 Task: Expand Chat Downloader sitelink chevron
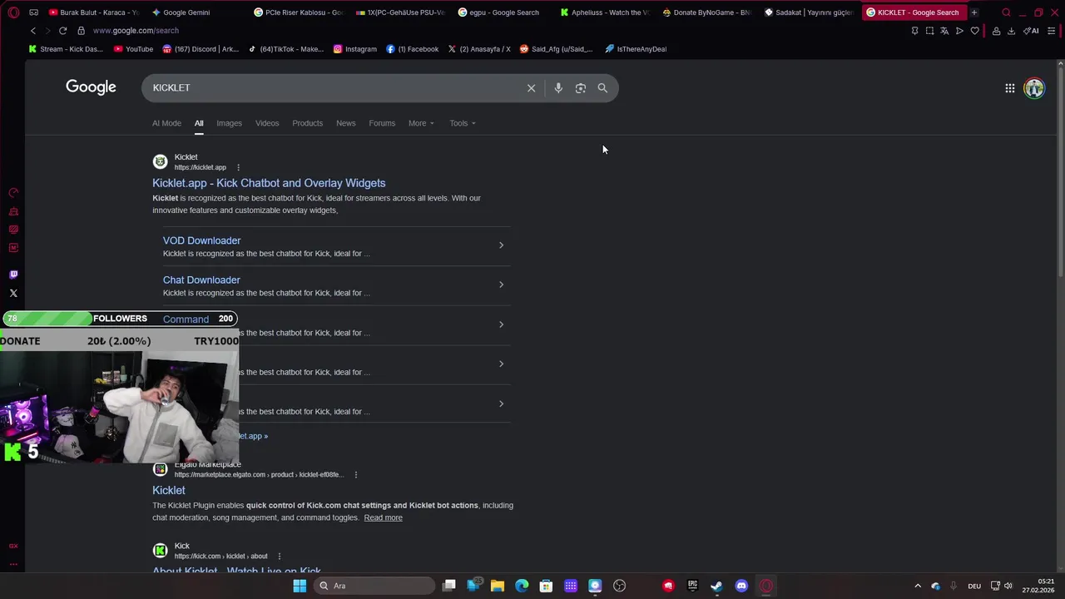[501, 285]
